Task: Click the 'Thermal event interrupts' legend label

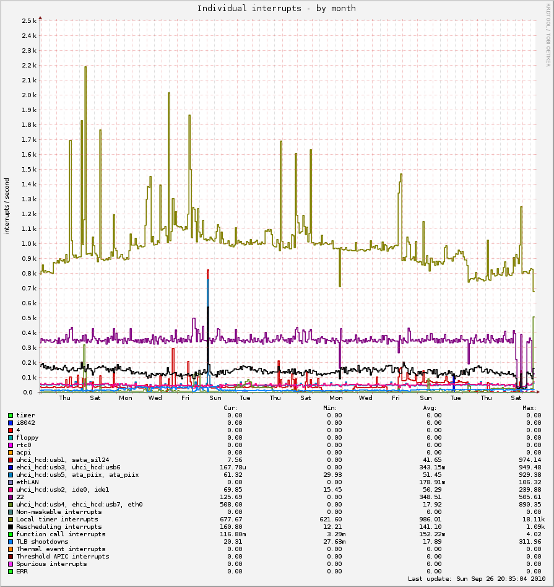Action: coord(61,549)
